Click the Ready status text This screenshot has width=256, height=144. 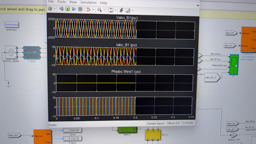pyautogui.click(x=53, y=125)
